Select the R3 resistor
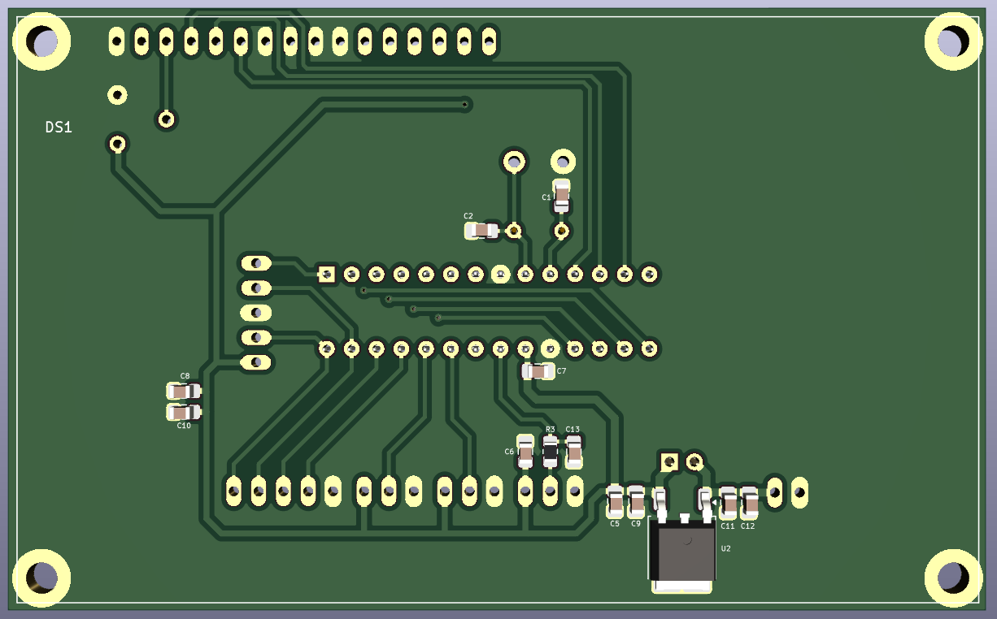 coord(551,452)
